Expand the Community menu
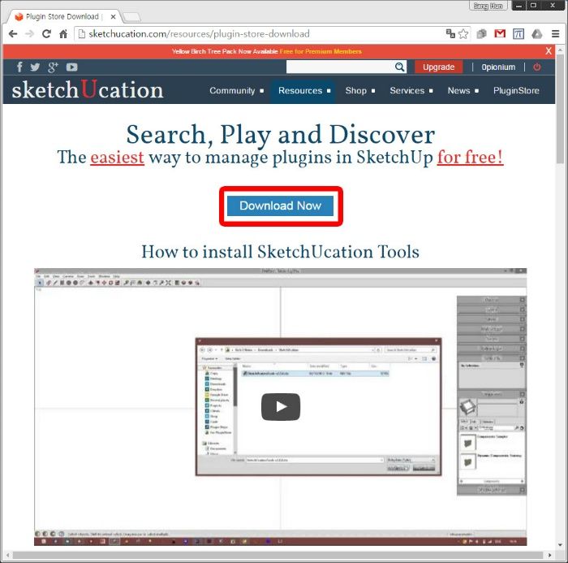Screen dimensions: 568x563 coord(236,91)
